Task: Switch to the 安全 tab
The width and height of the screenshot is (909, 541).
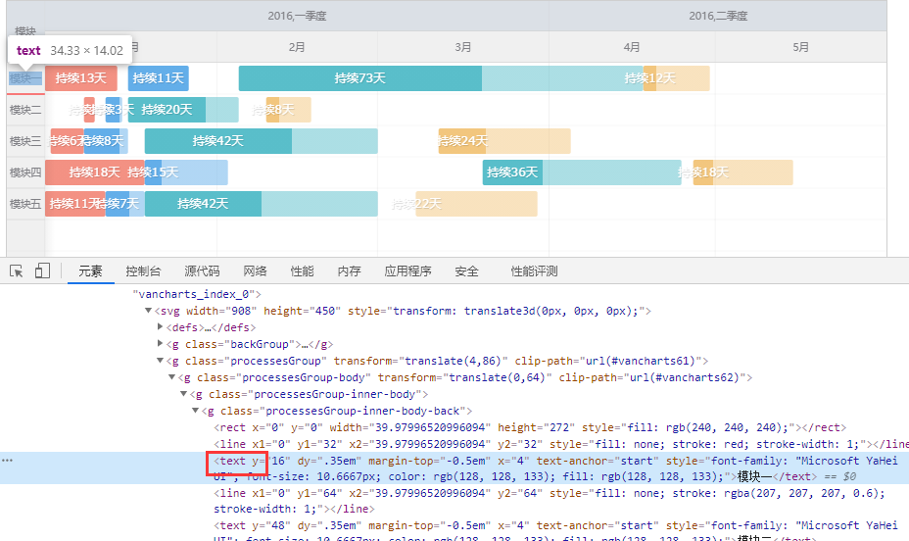Action: pos(466,271)
